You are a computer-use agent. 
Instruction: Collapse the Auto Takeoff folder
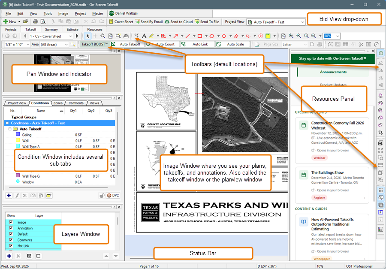[10, 129]
